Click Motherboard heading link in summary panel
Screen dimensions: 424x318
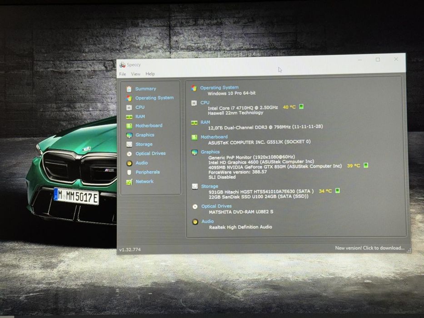(x=214, y=137)
